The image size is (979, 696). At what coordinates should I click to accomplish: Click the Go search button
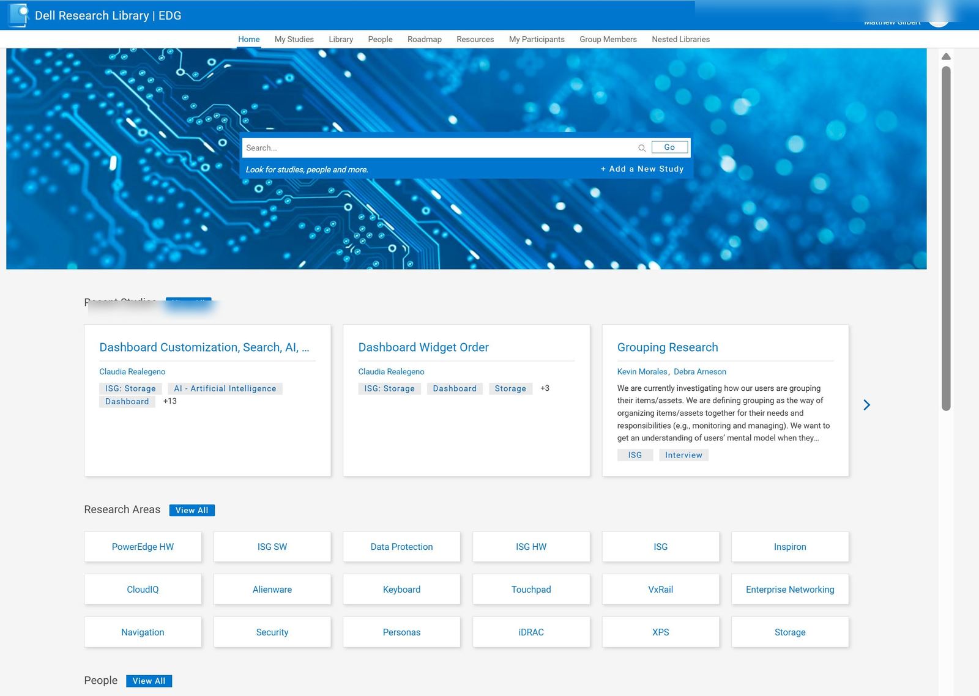click(x=669, y=147)
